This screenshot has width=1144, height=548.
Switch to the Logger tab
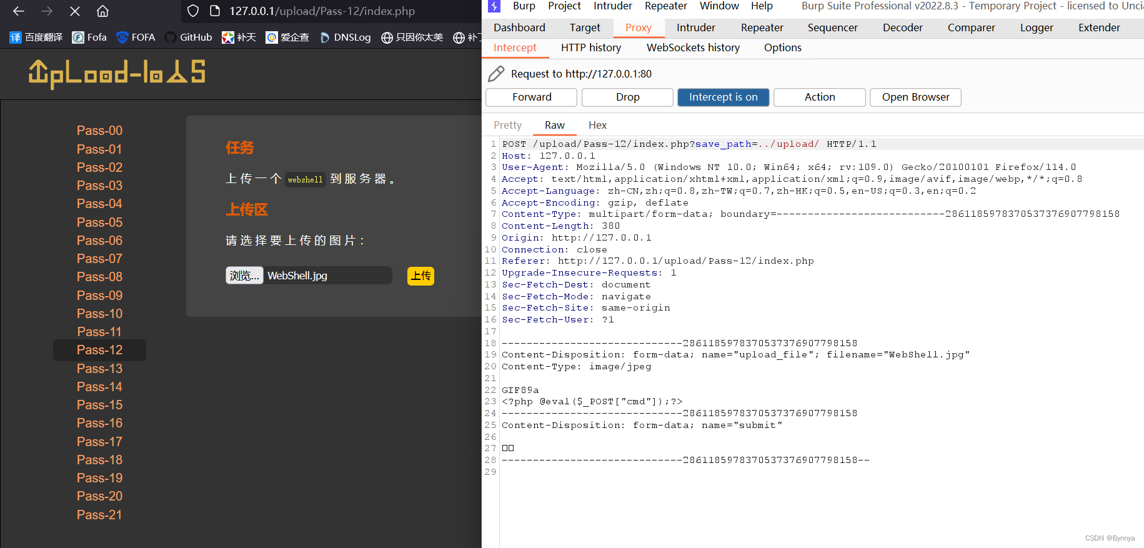click(x=1037, y=27)
